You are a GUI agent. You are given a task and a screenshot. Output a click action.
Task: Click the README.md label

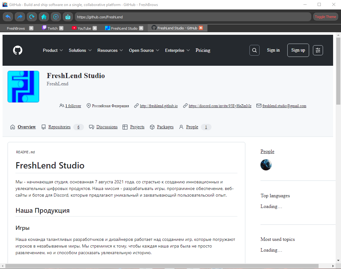point(26,152)
